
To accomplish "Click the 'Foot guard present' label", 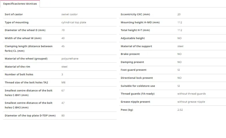I will [133, 70].
